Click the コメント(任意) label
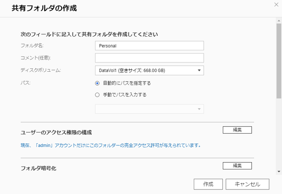This screenshot has height=194, width=282. 36,58
